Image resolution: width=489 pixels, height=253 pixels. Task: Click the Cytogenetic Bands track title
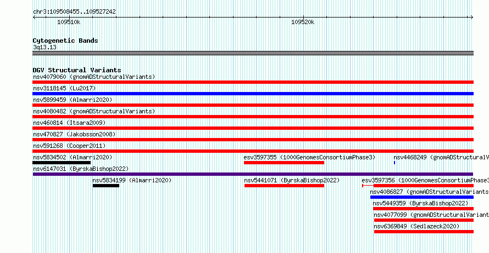point(65,41)
